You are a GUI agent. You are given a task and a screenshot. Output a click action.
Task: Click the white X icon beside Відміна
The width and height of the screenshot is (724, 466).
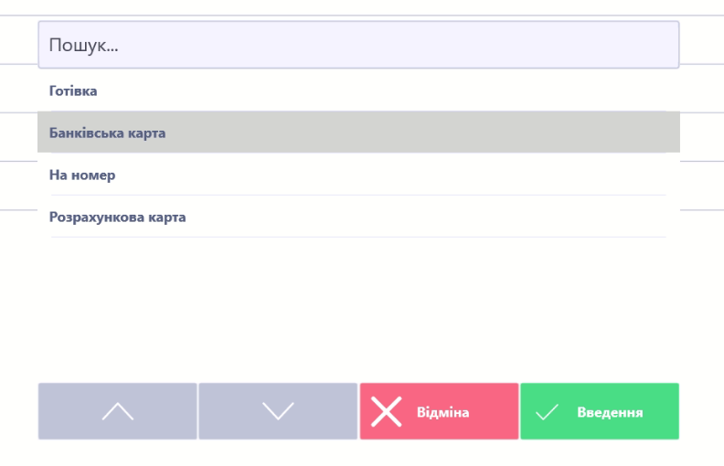(x=387, y=412)
